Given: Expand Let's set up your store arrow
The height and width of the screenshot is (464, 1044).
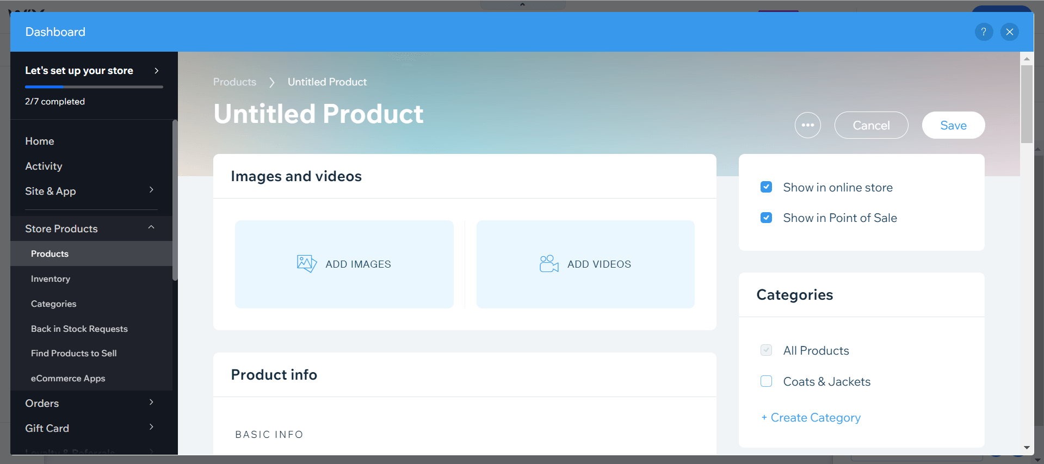Looking at the screenshot, I should coord(157,71).
